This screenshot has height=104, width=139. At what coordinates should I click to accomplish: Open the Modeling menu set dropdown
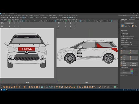4,18
